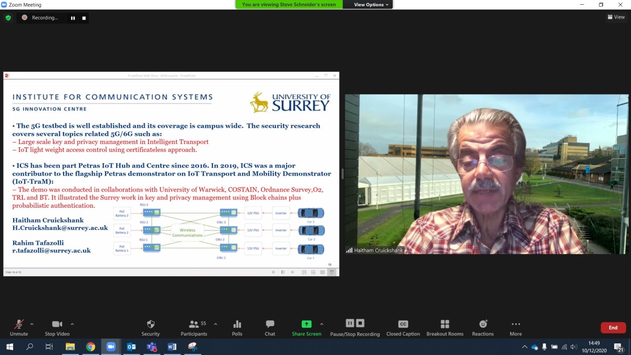Click the Closed Caption icon
The image size is (631, 355).
[x=403, y=324]
